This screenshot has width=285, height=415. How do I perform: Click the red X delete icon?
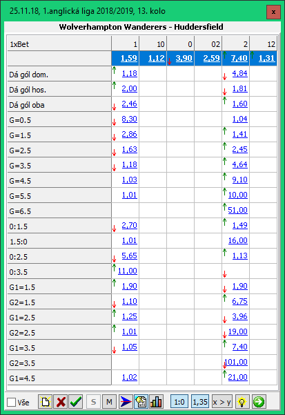click(61, 402)
